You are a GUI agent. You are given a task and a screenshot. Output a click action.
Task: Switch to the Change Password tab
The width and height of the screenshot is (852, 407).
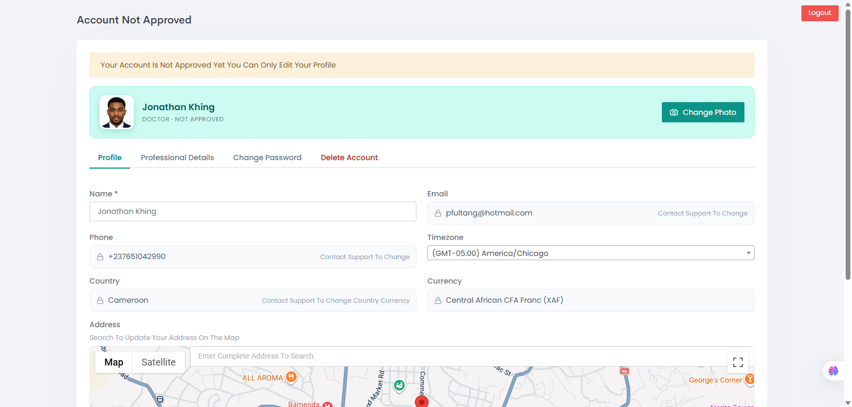[267, 157]
